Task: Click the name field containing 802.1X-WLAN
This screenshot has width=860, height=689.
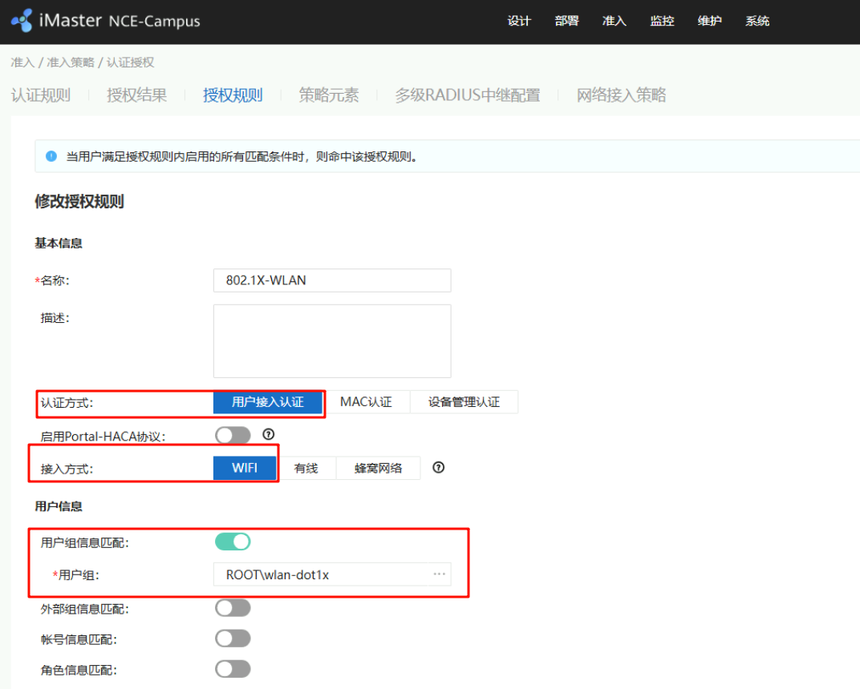Action: pos(331,280)
